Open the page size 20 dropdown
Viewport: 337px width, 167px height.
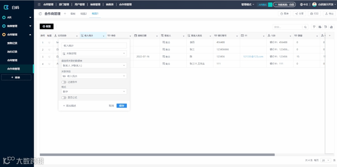coord(326,160)
